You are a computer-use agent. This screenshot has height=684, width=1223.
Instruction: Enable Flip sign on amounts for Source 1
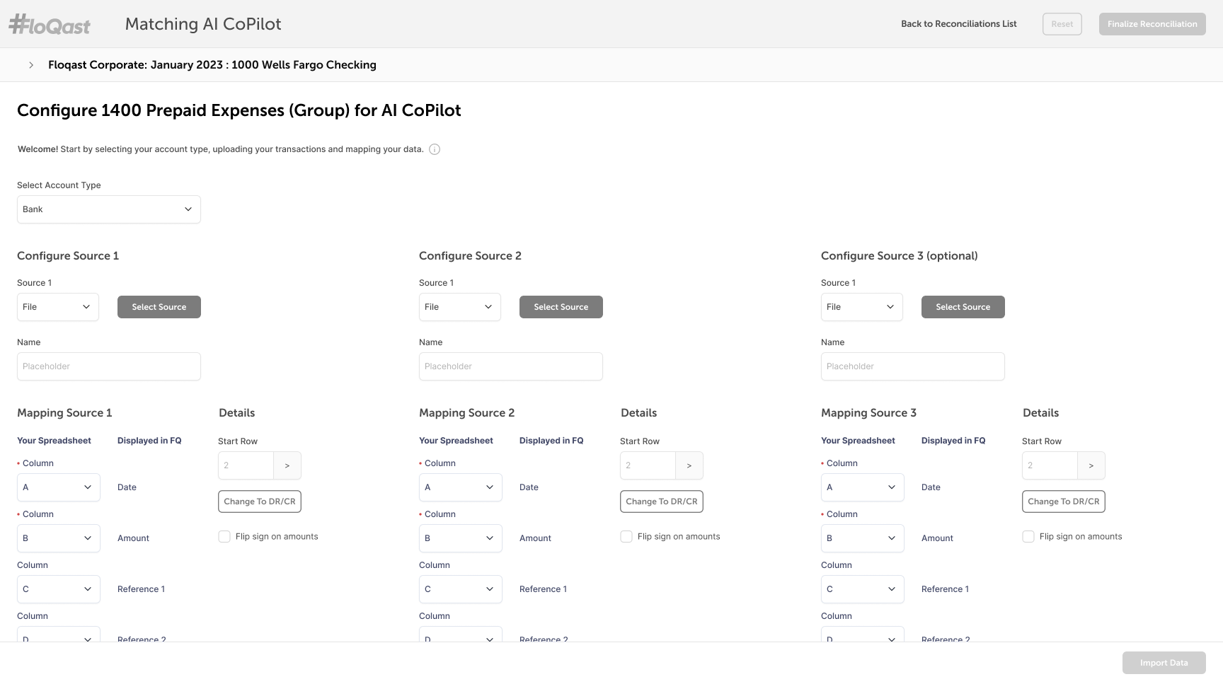(x=224, y=537)
